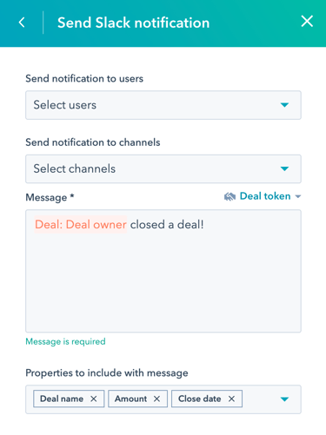This screenshot has height=435, width=326.
Task: Click inside the Message text area
Action: 163,271
